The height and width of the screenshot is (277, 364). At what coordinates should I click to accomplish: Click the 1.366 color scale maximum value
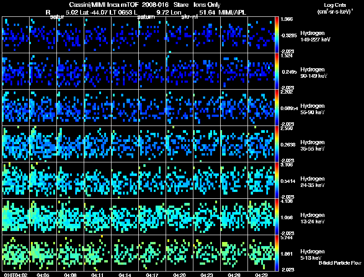pyautogui.click(x=287, y=19)
